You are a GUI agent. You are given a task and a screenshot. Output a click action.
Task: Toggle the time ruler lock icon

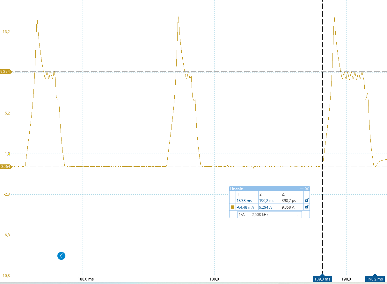(x=307, y=200)
